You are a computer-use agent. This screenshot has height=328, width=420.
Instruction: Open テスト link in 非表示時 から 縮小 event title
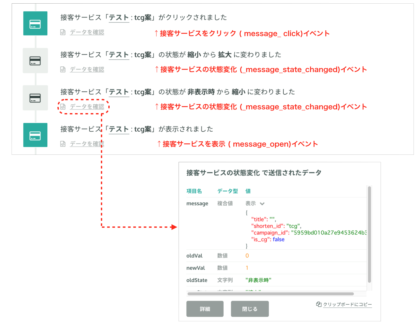click(119, 92)
